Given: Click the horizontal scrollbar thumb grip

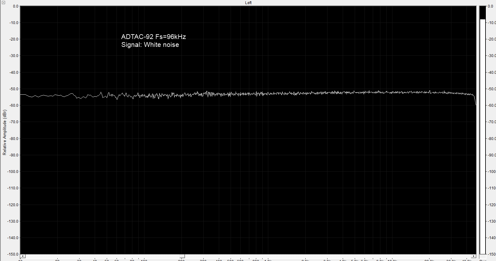Looking at the screenshot, I should coord(182,256).
